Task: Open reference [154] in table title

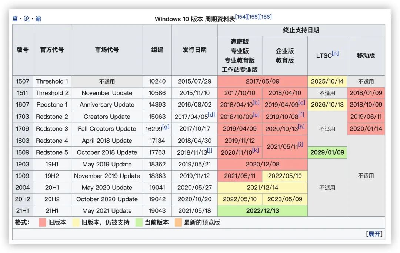Action: pos(241,17)
